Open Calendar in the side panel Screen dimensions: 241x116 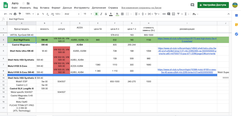pyautogui.click(x=236, y=16)
